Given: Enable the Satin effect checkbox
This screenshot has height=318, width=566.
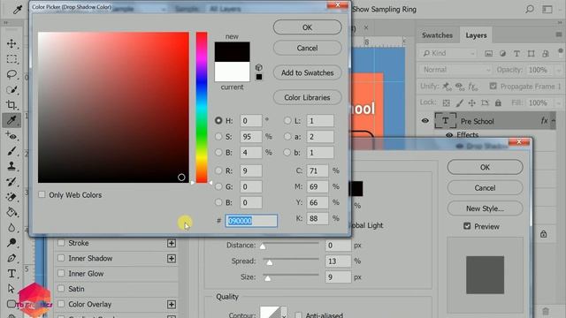Looking at the screenshot, I should (61, 289).
